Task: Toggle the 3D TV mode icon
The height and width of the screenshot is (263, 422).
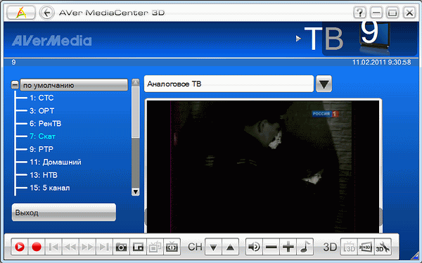Action: point(349,247)
